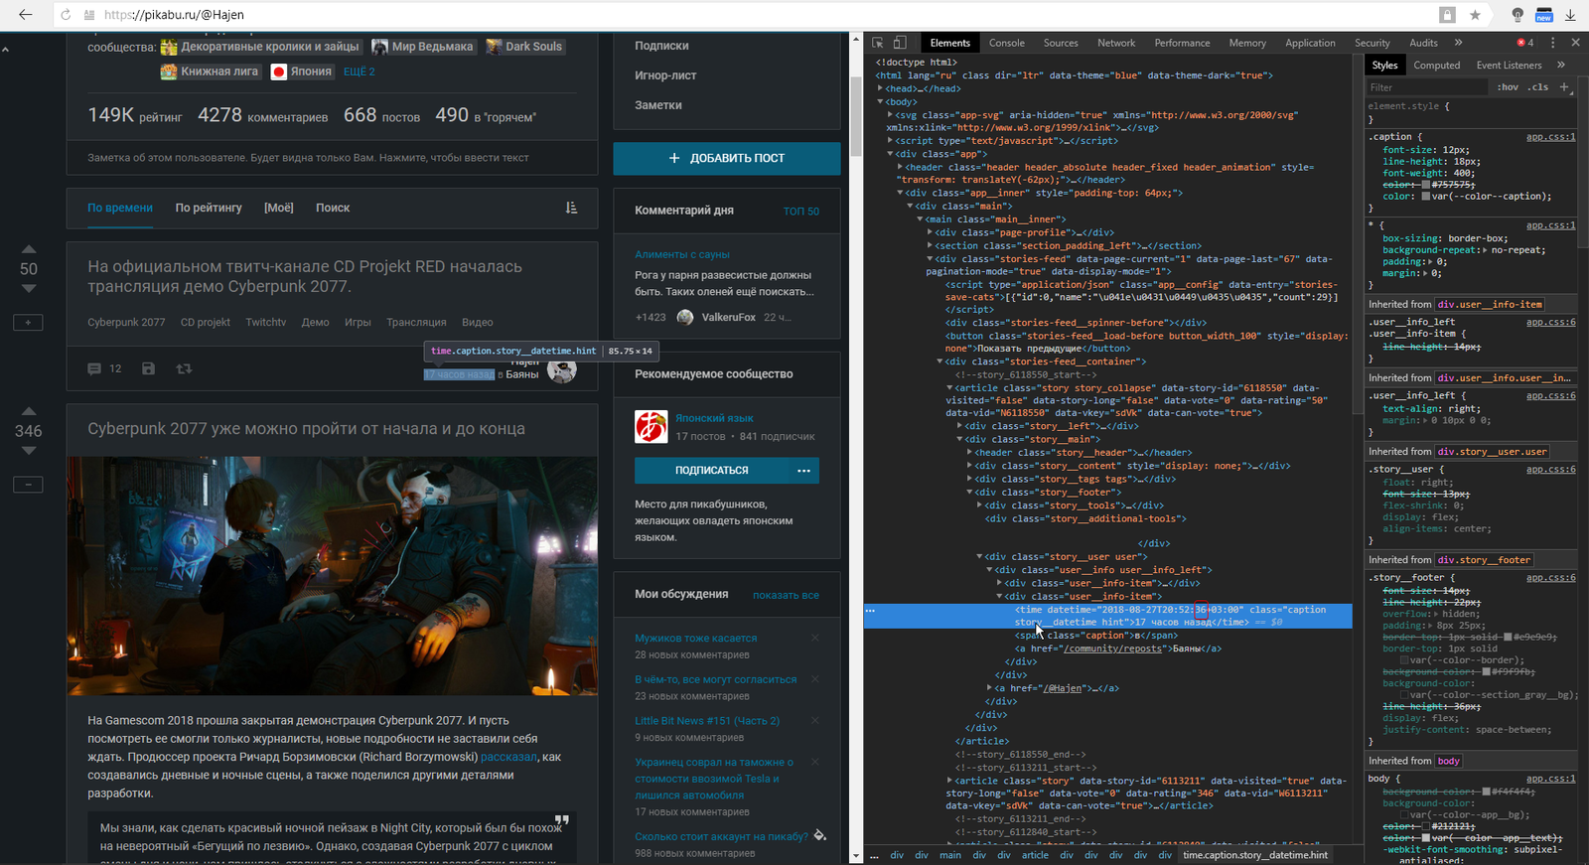Downvote the post rated 50
The width and height of the screenshot is (1589, 865).
click(29, 289)
